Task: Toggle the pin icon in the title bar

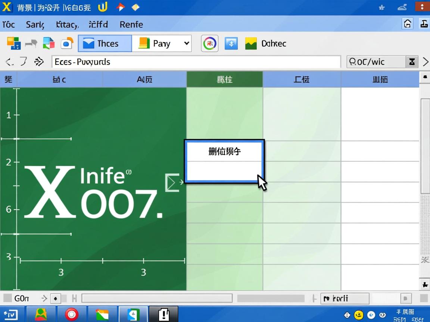Action: point(381,7)
